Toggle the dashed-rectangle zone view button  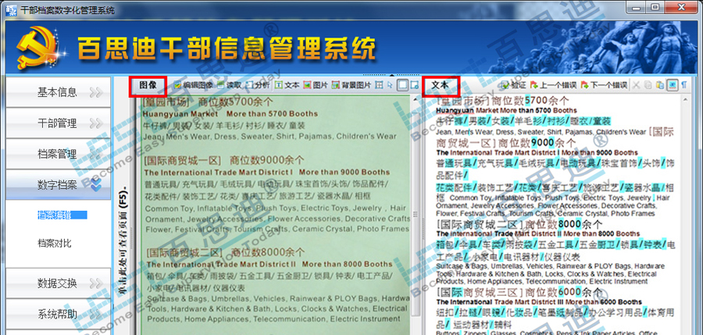click(x=402, y=85)
